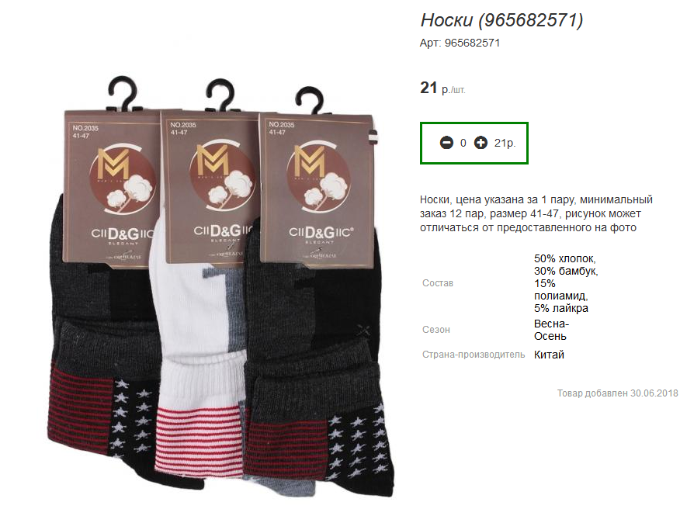Image resolution: width=680 pixels, height=509 pixels.
Task: Select the quantity value 0 in green box
Action: click(463, 143)
